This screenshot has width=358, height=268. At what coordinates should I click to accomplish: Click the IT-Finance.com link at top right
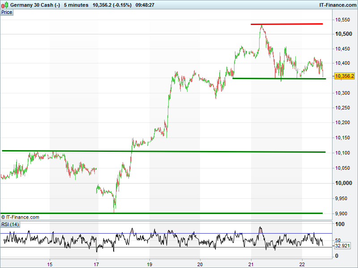pos(337,5)
